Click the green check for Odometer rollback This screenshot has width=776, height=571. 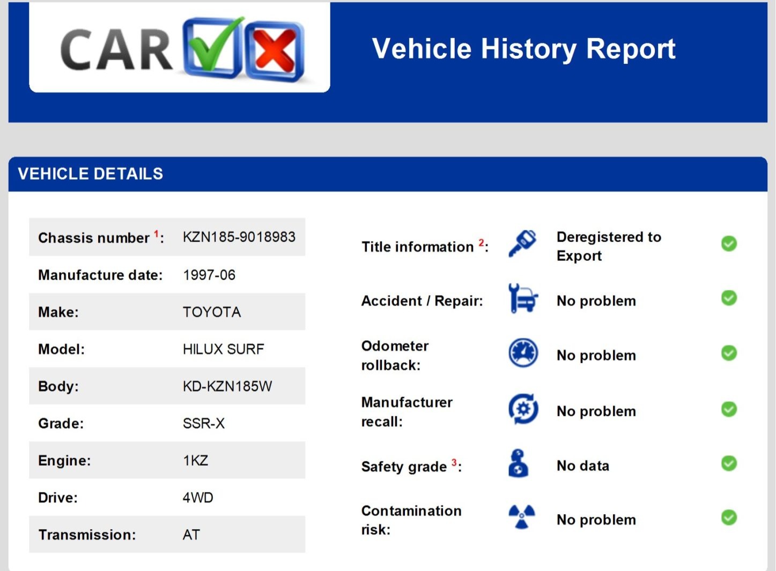click(729, 353)
